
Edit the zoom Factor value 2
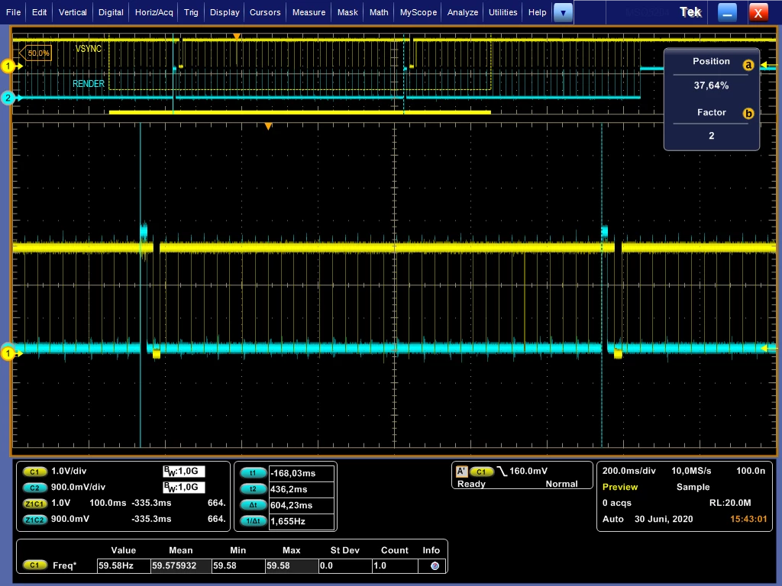click(x=711, y=136)
